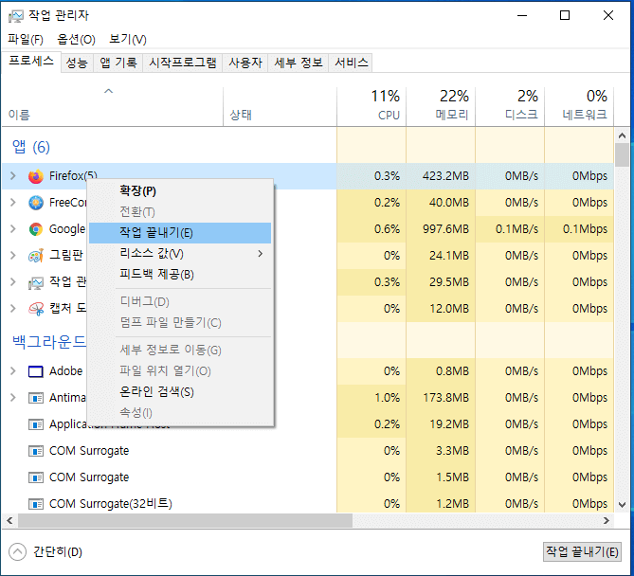Select 온라인 검색(S) in the context menu
Screen dimensions: 634x576
pyautogui.click(x=180, y=391)
